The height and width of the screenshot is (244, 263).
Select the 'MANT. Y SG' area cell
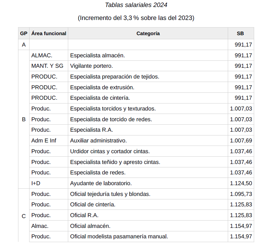click(47, 66)
